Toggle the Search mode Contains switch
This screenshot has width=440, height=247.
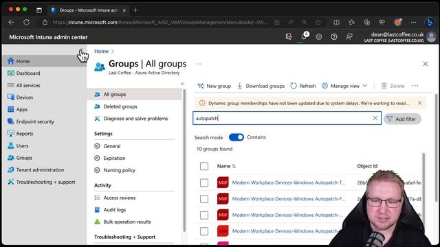click(x=236, y=137)
